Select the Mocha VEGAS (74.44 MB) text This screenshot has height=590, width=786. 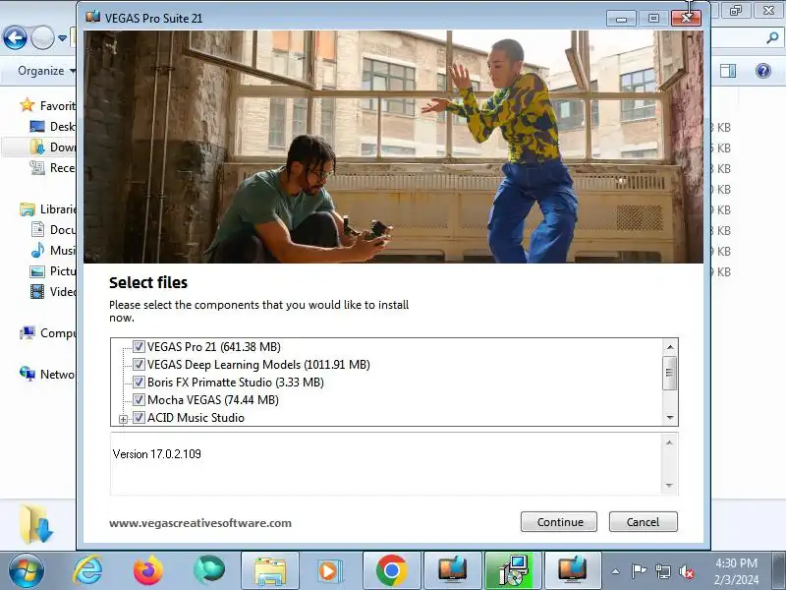(x=213, y=400)
